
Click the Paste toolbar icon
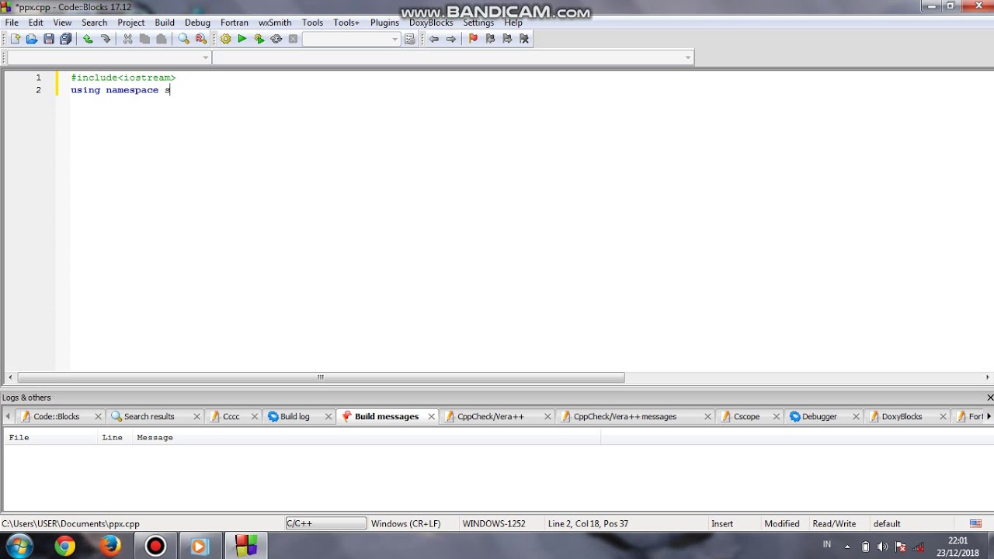click(162, 39)
